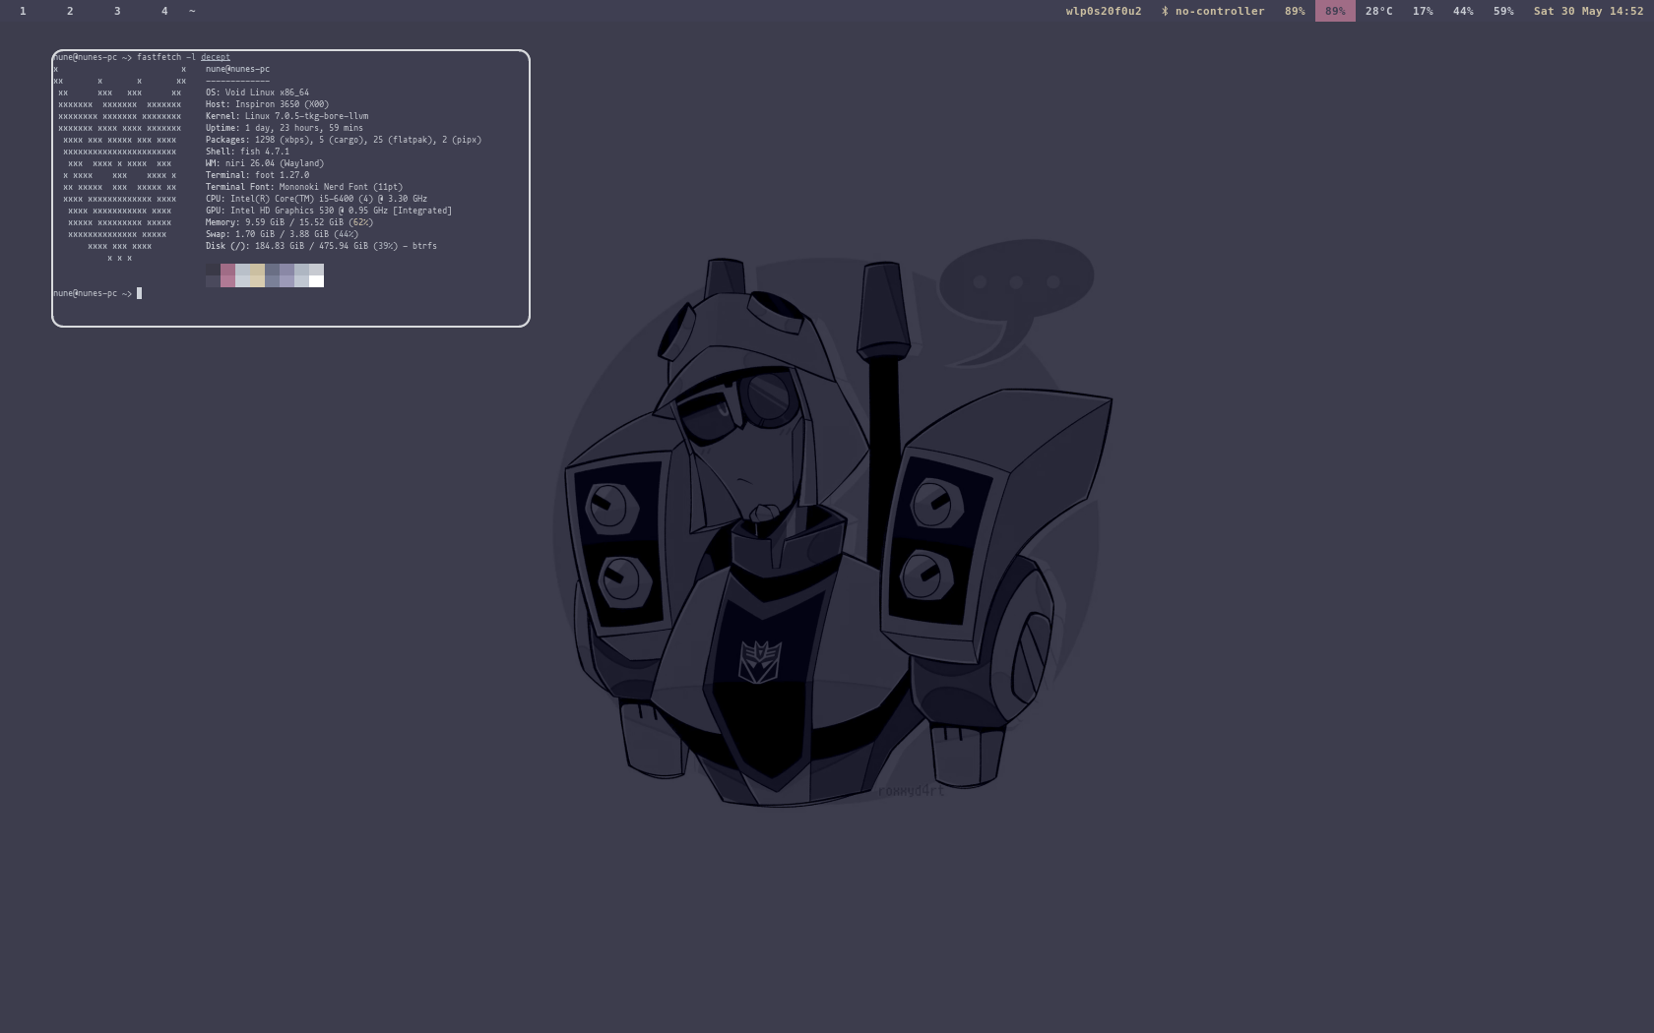Click the 'Swap: 1.70 GiB / 3.88 GiB' line
Viewport: 1654px width, 1033px height.
click(x=282, y=234)
